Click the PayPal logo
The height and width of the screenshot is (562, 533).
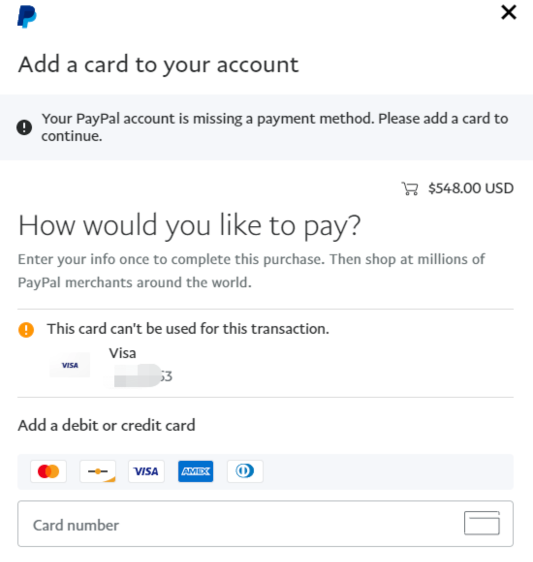click(27, 16)
